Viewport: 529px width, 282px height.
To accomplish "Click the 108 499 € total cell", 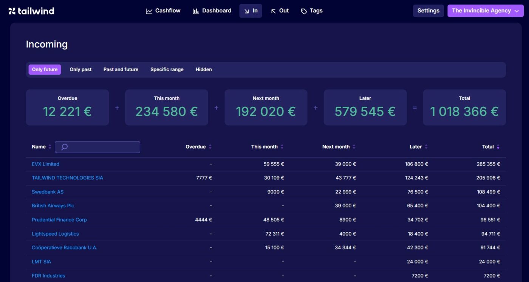I will [x=488, y=192].
